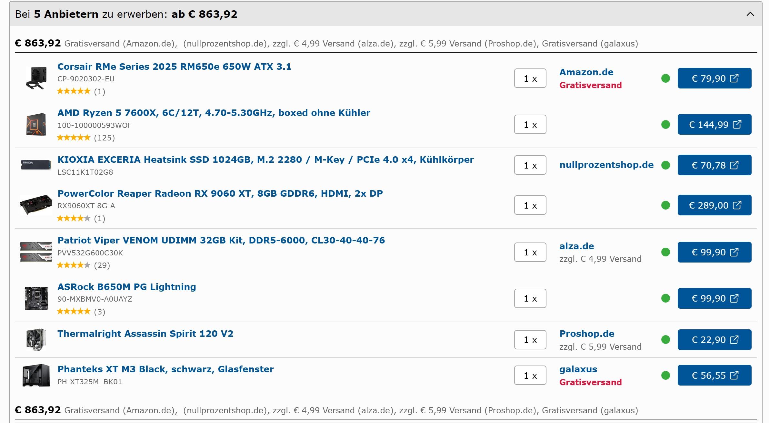Screen dimensions: 769x423
Task: Collapse the offers panel with chevron arrow
Action: [750, 14]
